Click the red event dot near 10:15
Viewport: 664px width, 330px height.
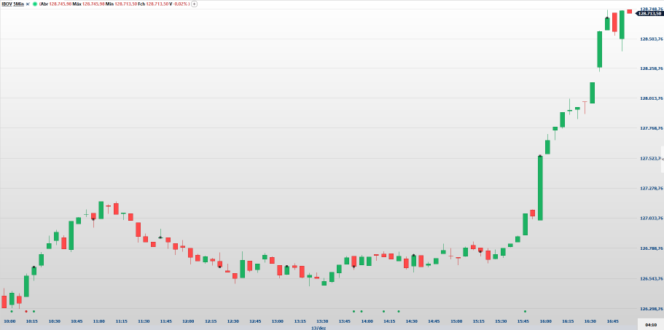pyautogui.click(x=26, y=311)
